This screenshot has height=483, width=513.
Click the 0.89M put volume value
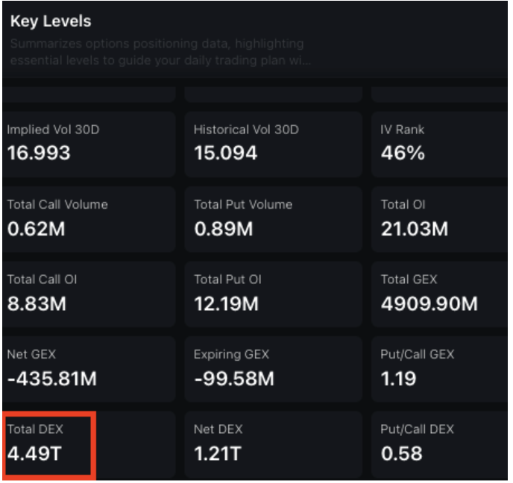pos(224,229)
